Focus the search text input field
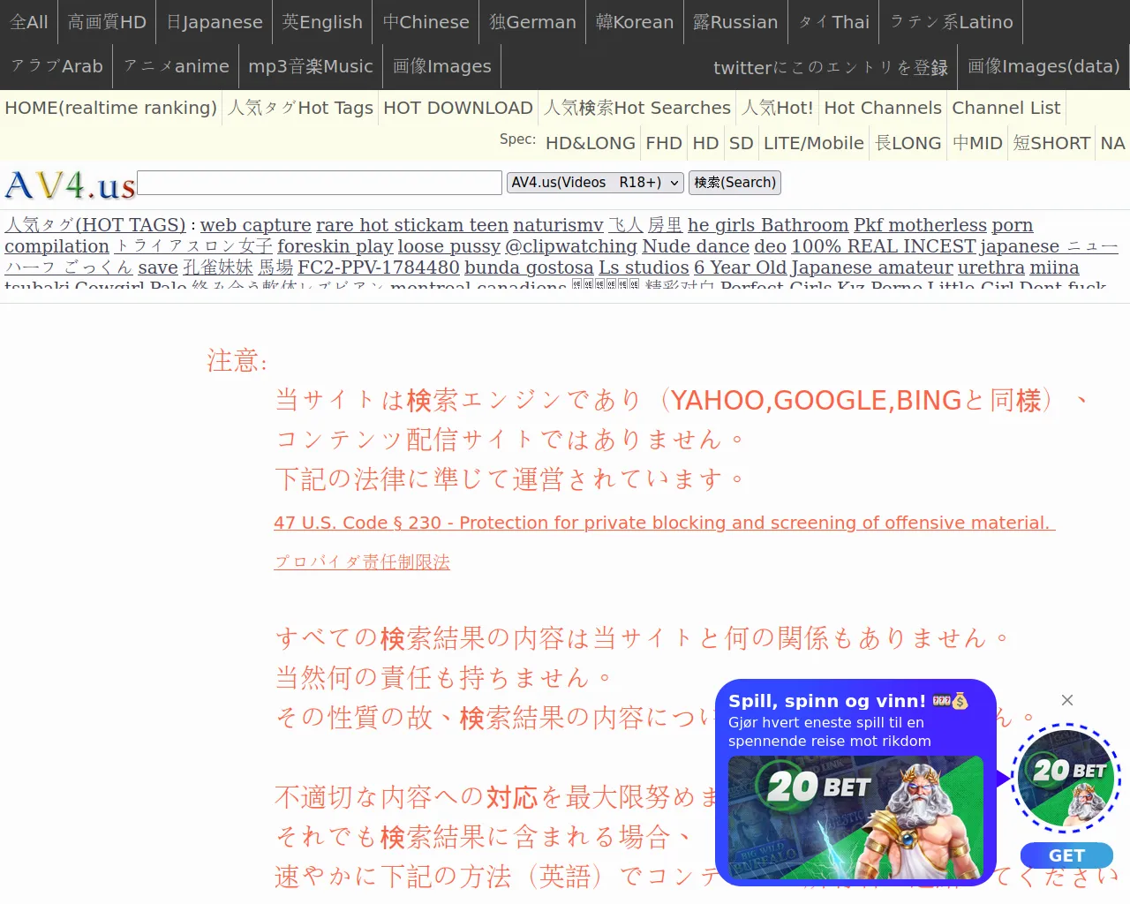 (x=320, y=183)
